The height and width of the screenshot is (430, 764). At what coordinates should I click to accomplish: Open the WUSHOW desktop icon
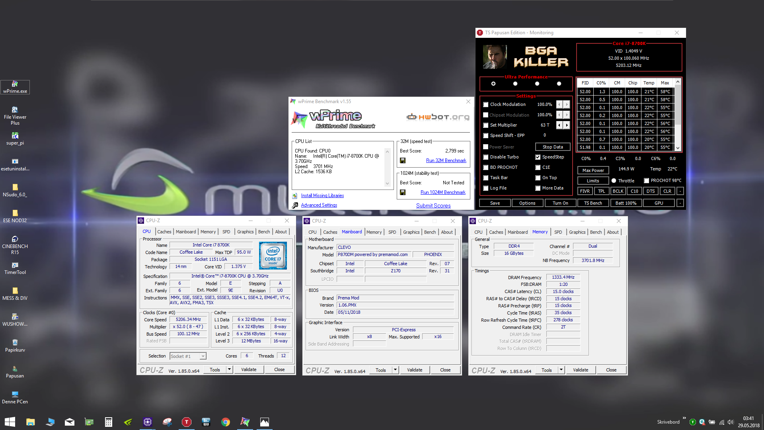click(x=15, y=320)
